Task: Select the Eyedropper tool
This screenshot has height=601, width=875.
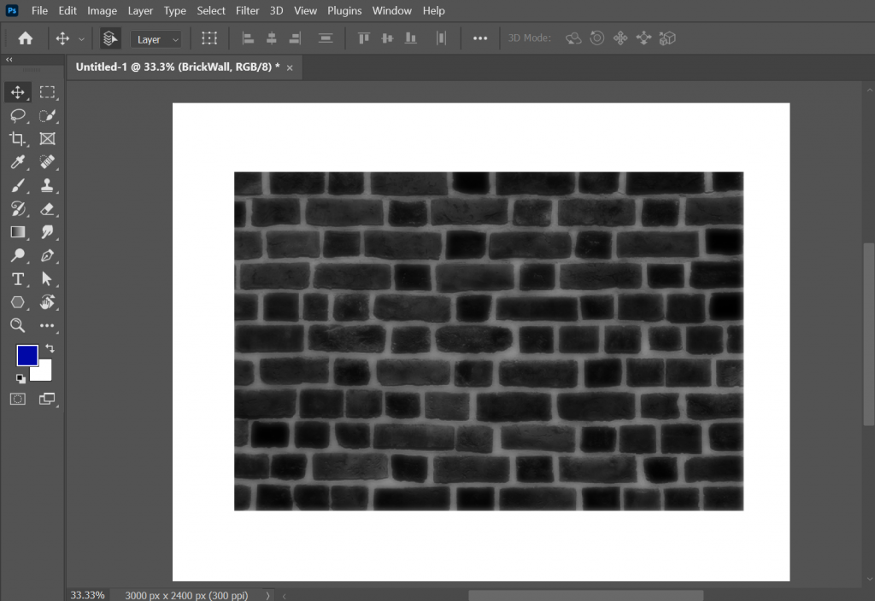Action: pos(17,162)
